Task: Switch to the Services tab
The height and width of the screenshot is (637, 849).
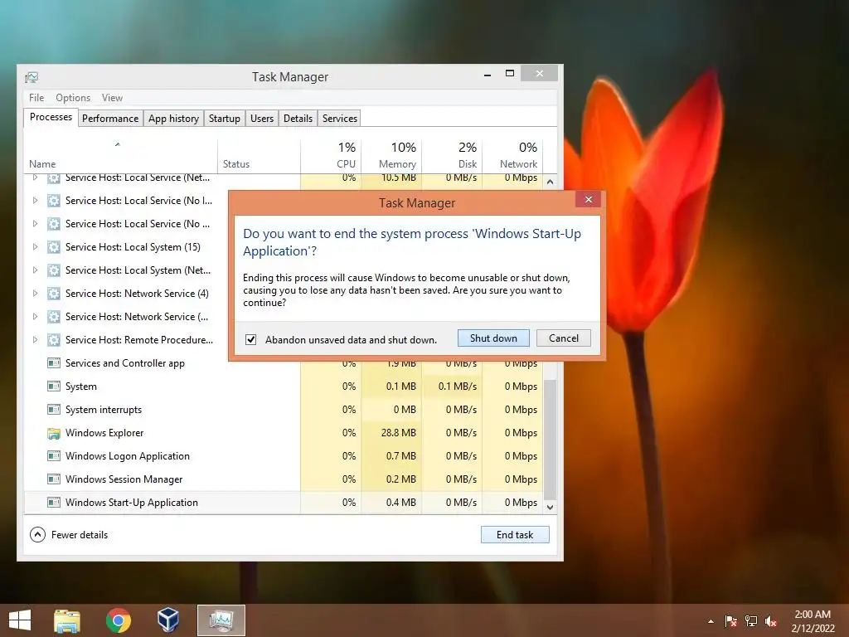Action: (339, 119)
